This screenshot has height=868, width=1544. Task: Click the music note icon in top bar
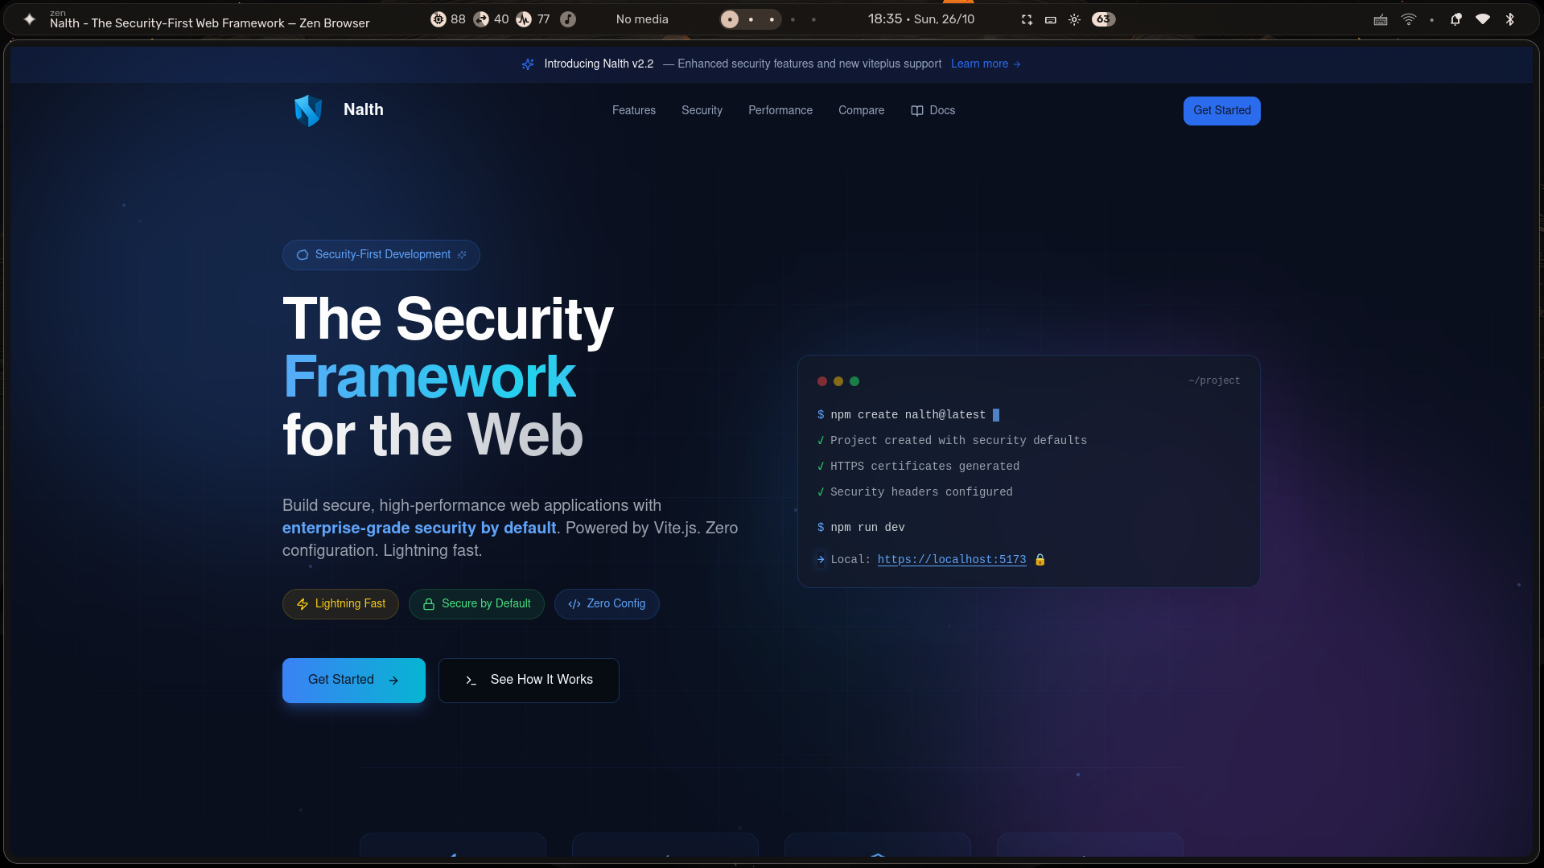(x=568, y=19)
